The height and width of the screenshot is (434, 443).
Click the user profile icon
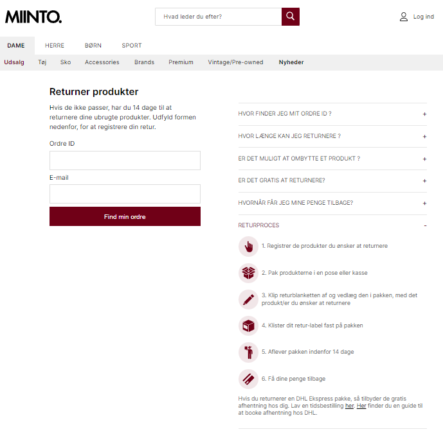click(x=403, y=17)
